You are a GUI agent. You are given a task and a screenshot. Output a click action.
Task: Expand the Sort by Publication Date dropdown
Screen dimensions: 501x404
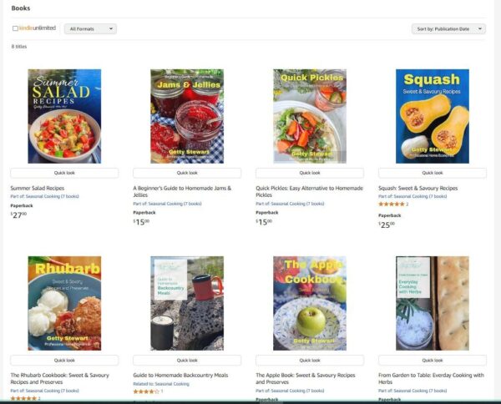click(x=448, y=28)
